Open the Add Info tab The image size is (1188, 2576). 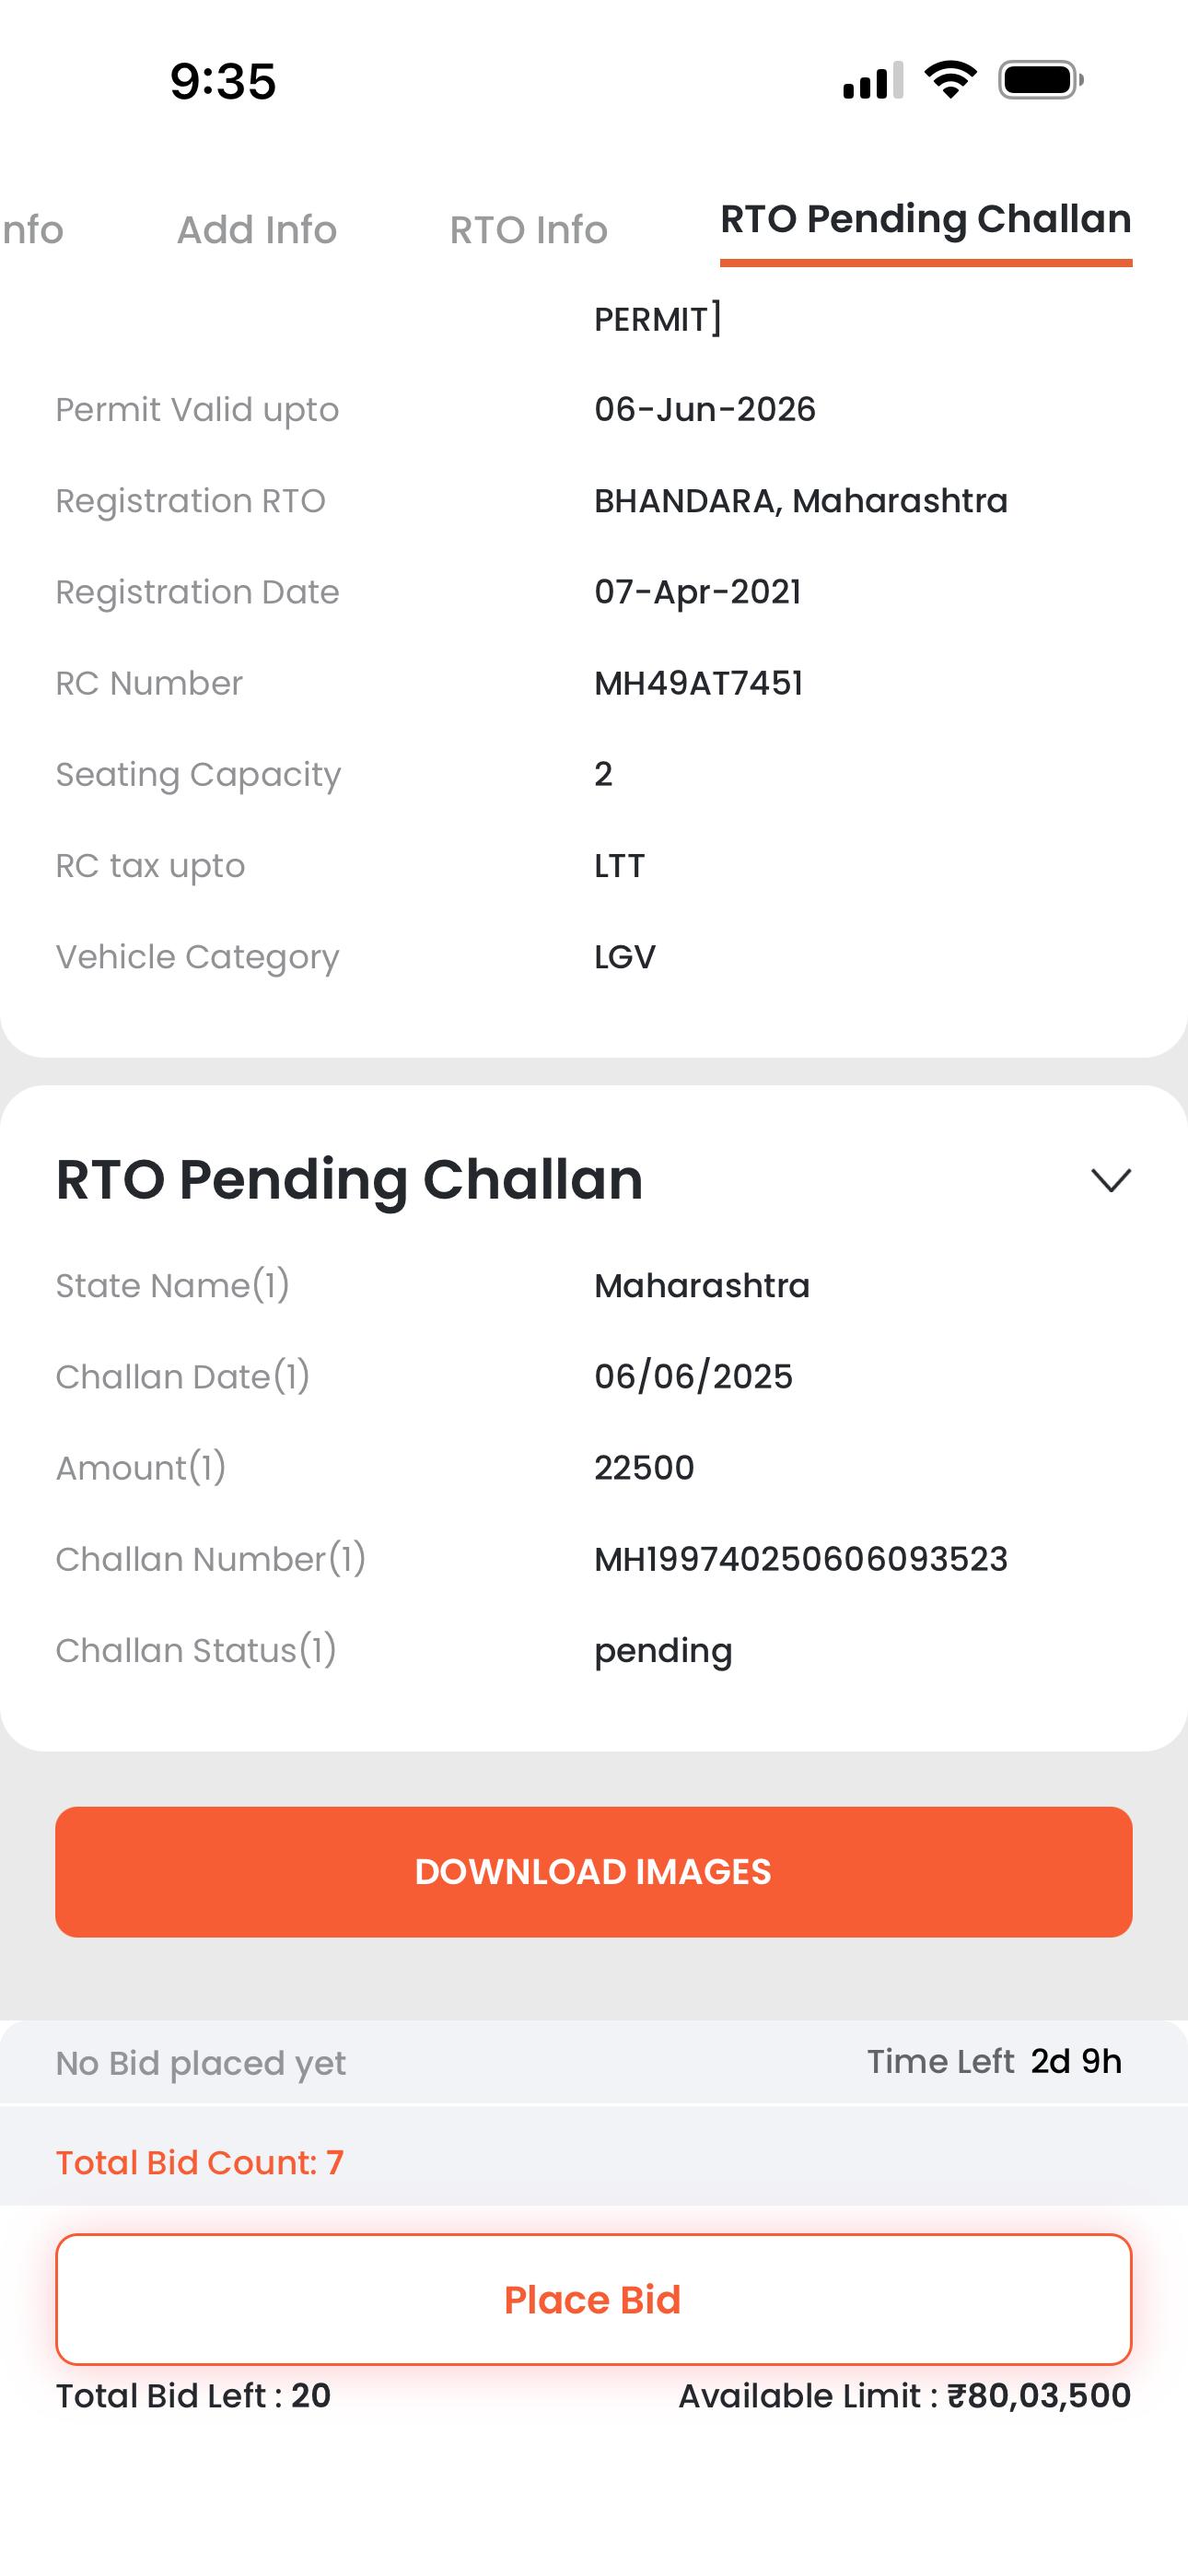tap(256, 230)
